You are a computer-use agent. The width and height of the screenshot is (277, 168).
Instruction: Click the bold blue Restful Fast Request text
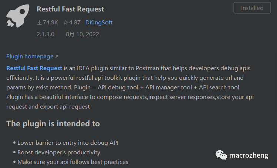(34, 68)
